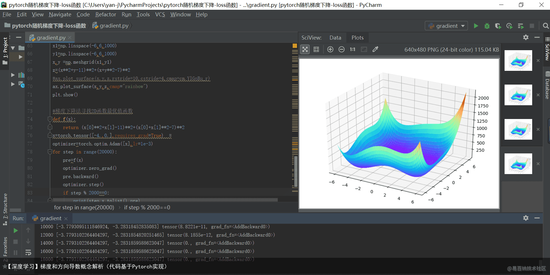550x275 pixels.
Task: Toggle soft-wrap in the Run console
Action: 28,253
